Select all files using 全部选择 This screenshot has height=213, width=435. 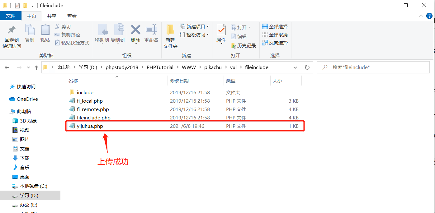coord(275,26)
